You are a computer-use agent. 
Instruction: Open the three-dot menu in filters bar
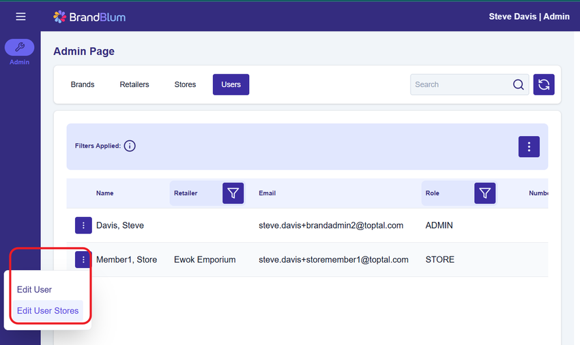[x=529, y=146]
